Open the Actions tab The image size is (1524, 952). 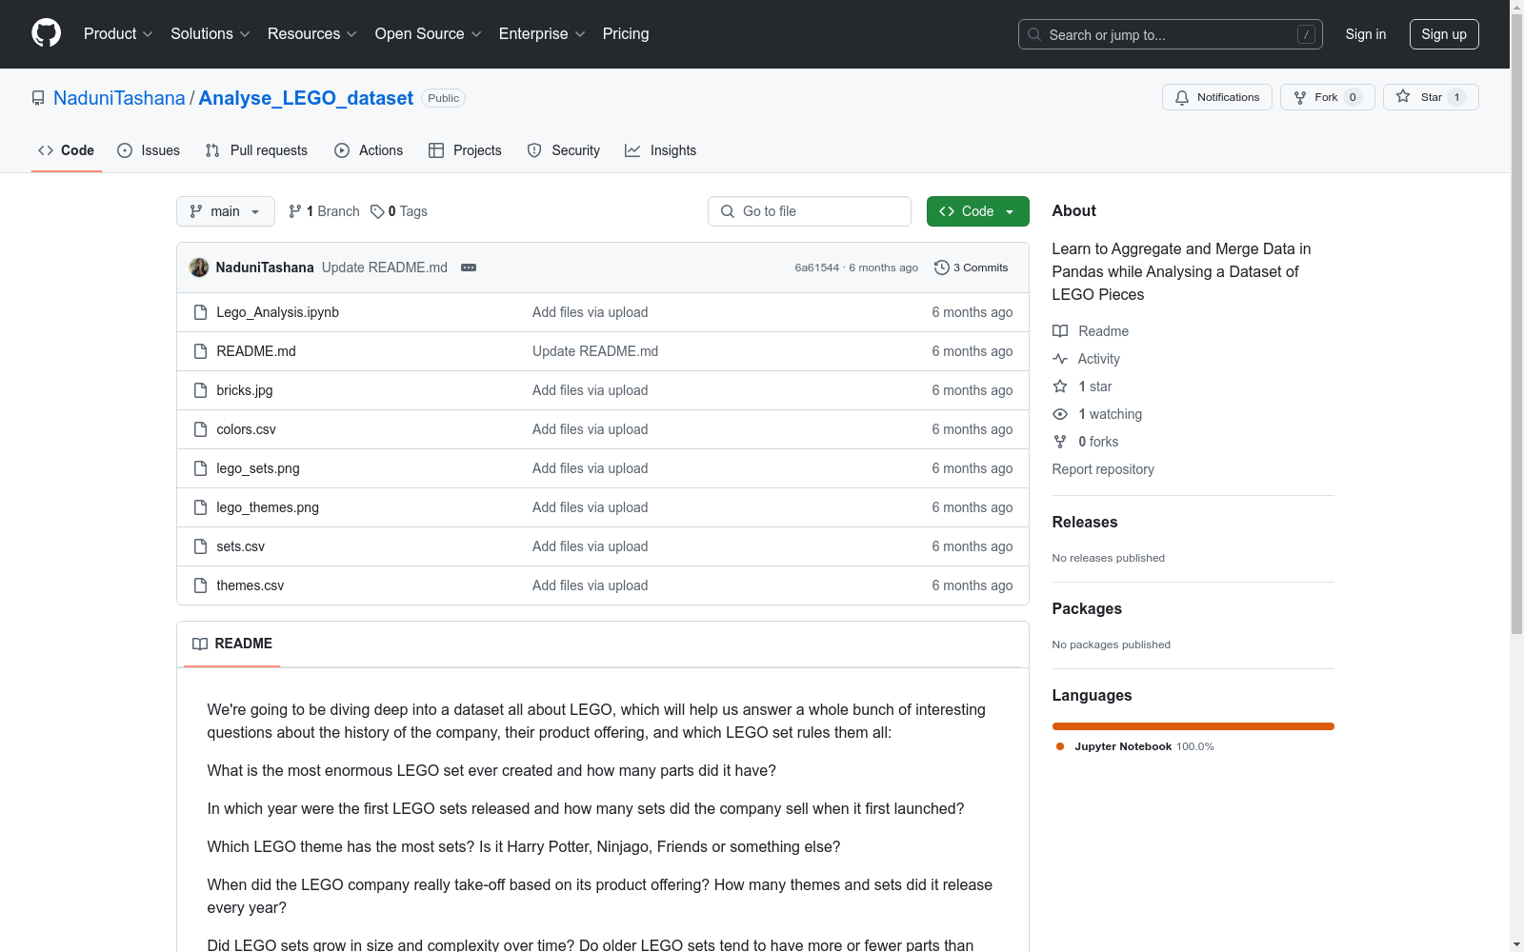tap(369, 150)
